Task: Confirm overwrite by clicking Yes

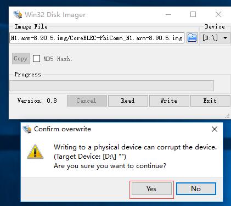Action: (151, 189)
